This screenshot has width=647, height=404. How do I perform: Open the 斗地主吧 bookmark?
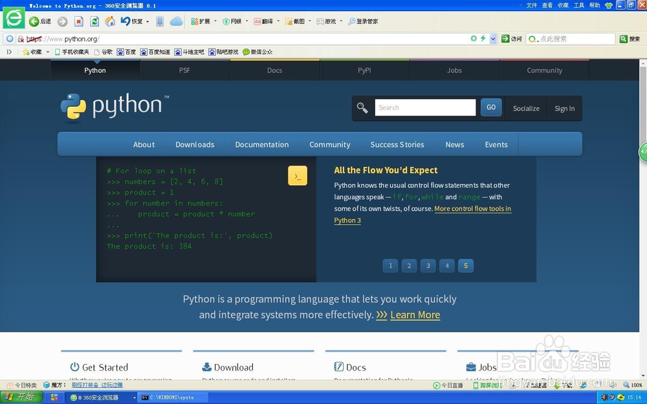coord(190,52)
